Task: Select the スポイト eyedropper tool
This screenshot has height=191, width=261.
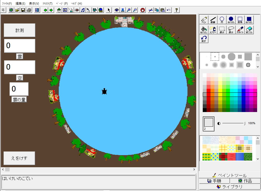Action: point(240,30)
